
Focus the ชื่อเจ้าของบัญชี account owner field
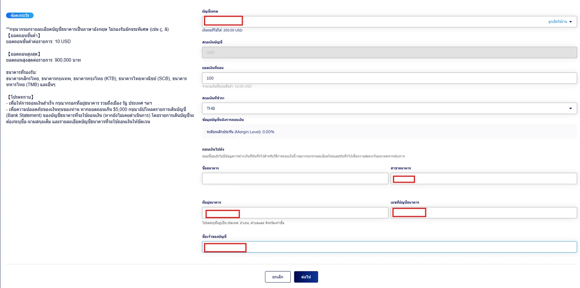coord(389,247)
